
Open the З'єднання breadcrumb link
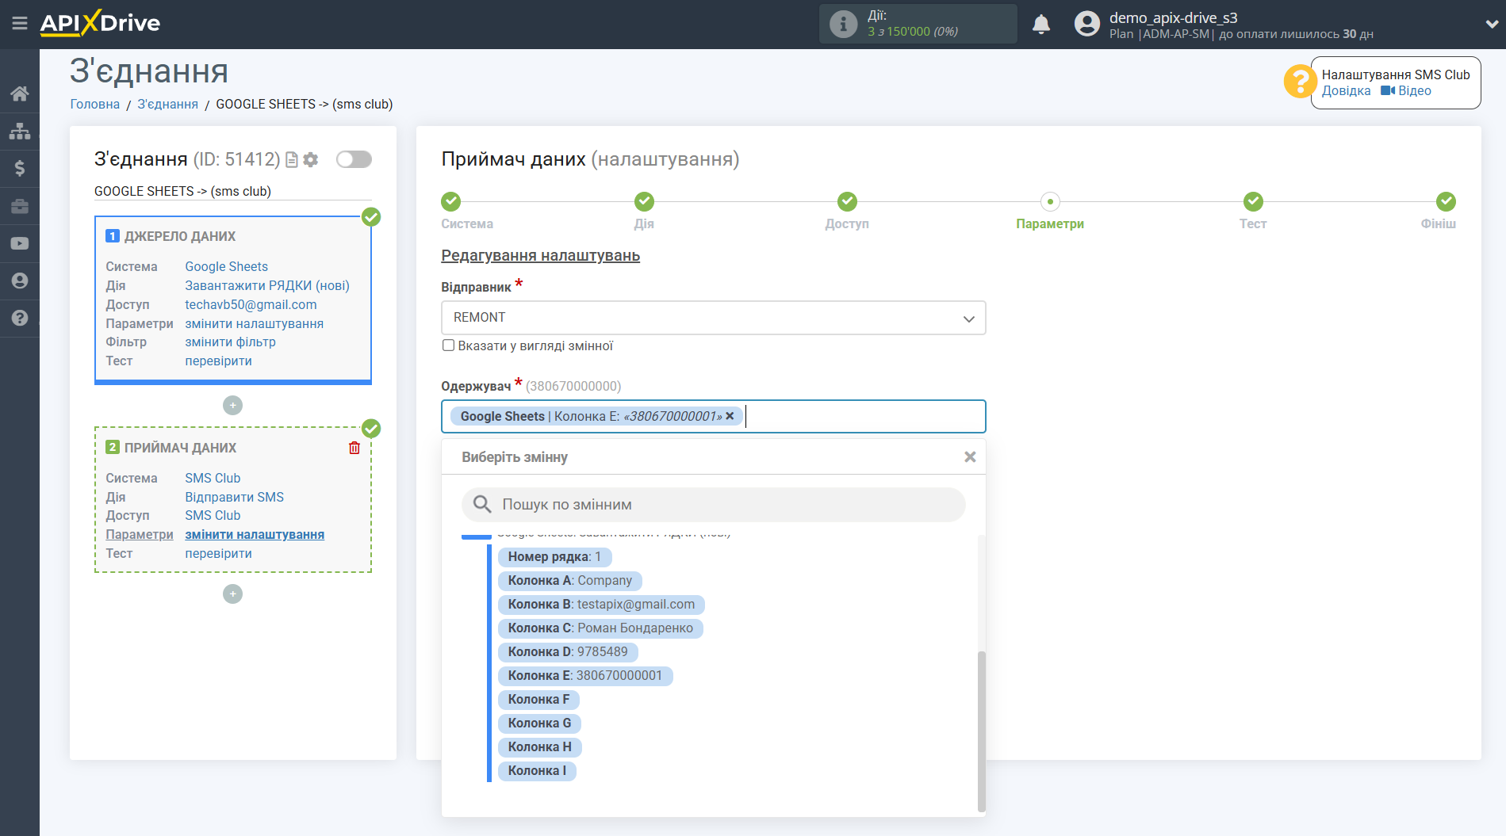[x=167, y=104]
